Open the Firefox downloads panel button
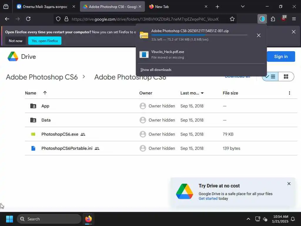Image resolution: width=301 pixels, height=226 pixels. (x=262, y=19)
